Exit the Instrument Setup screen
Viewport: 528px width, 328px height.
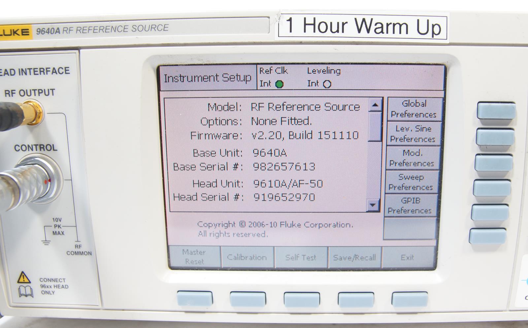coord(408,257)
